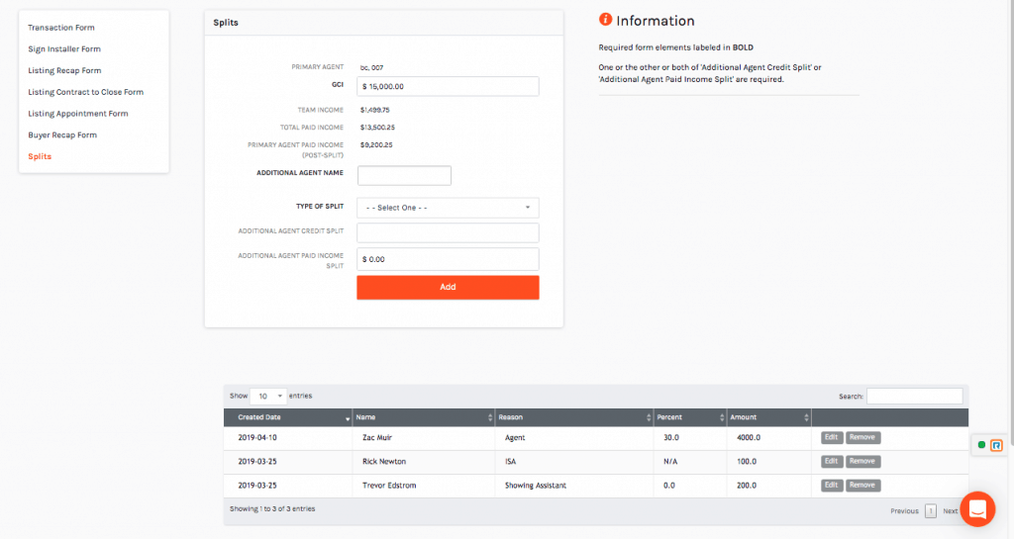1014x539 pixels.
Task: Click the green status dot icon
Action: pyautogui.click(x=981, y=445)
